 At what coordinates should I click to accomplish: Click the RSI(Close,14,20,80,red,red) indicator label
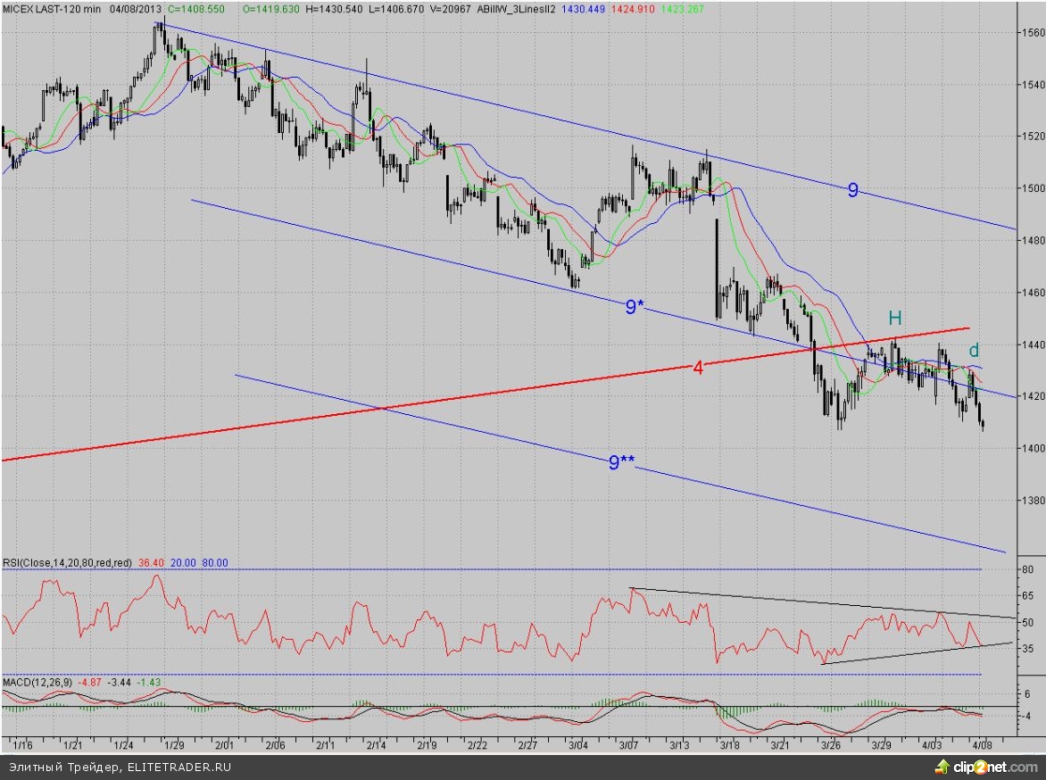point(68,563)
